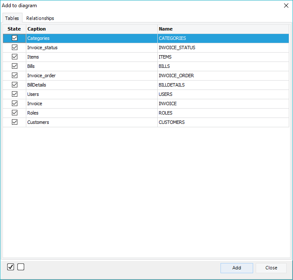The width and height of the screenshot is (293, 280).
Task: Uncheck the Users table checkbox
Action: (x=14, y=94)
